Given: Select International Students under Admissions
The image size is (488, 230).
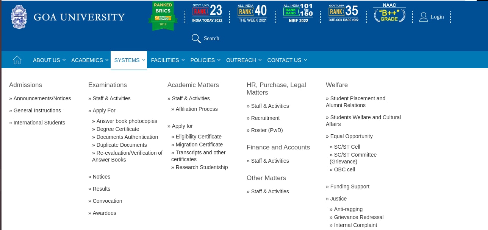Looking at the screenshot, I should point(39,123).
